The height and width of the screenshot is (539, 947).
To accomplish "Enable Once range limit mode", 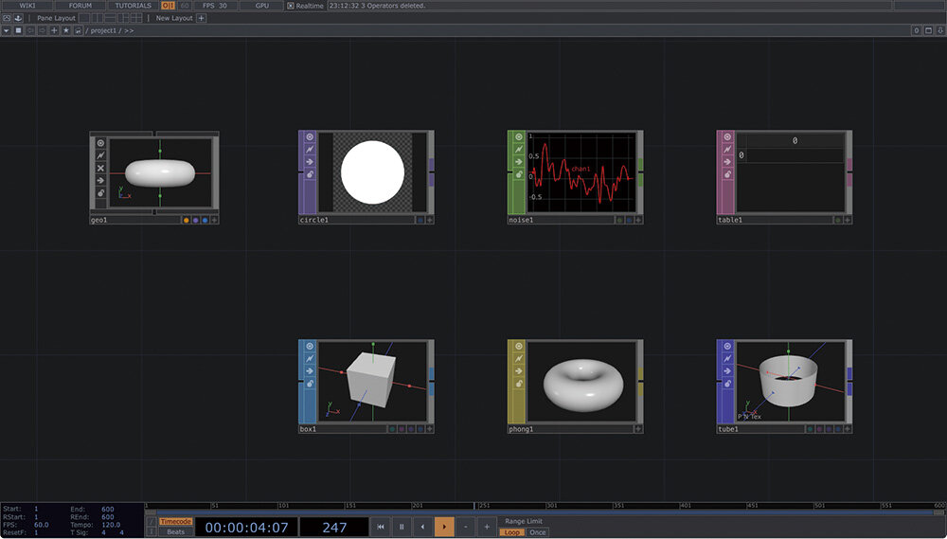I will click(x=538, y=532).
